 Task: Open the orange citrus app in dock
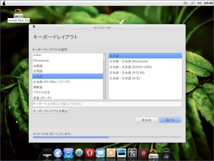111,153
